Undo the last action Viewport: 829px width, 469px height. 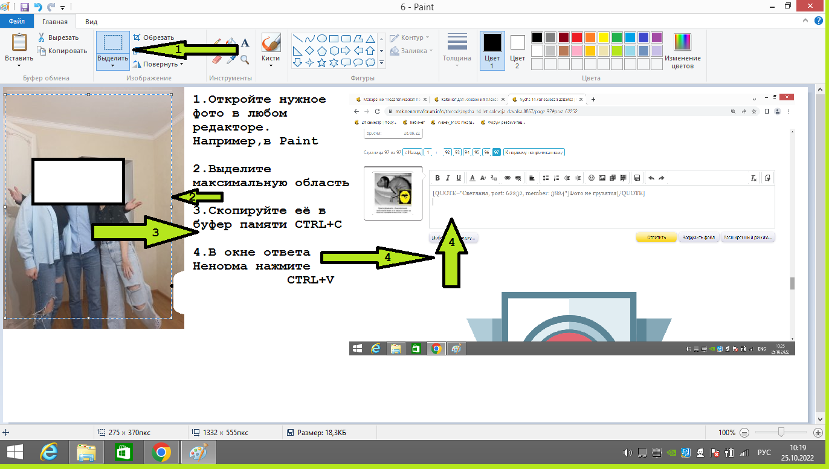38,7
